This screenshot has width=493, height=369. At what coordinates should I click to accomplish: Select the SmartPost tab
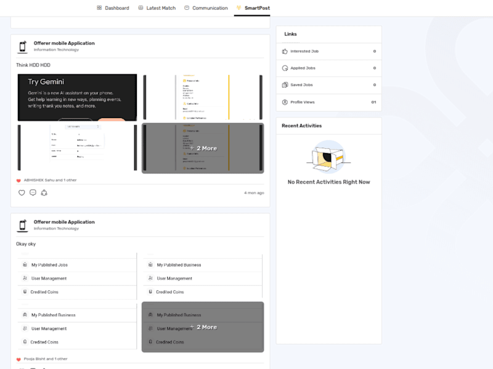click(253, 8)
